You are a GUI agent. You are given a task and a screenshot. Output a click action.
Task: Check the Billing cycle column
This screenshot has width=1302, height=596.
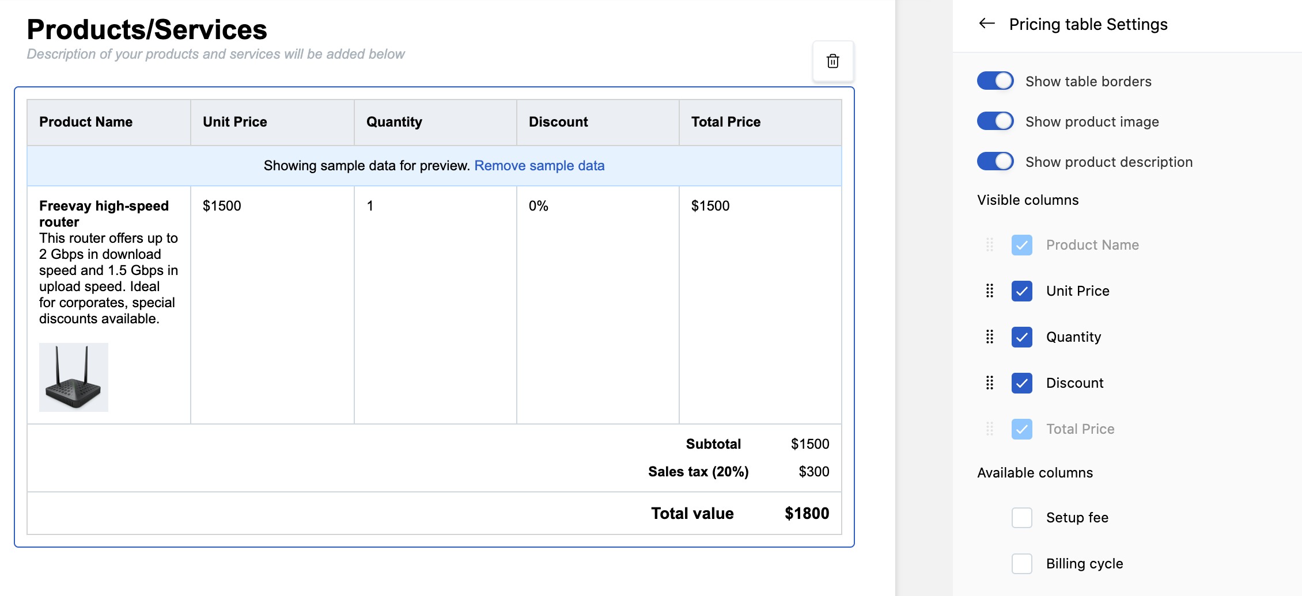pyautogui.click(x=1021, y=564)
